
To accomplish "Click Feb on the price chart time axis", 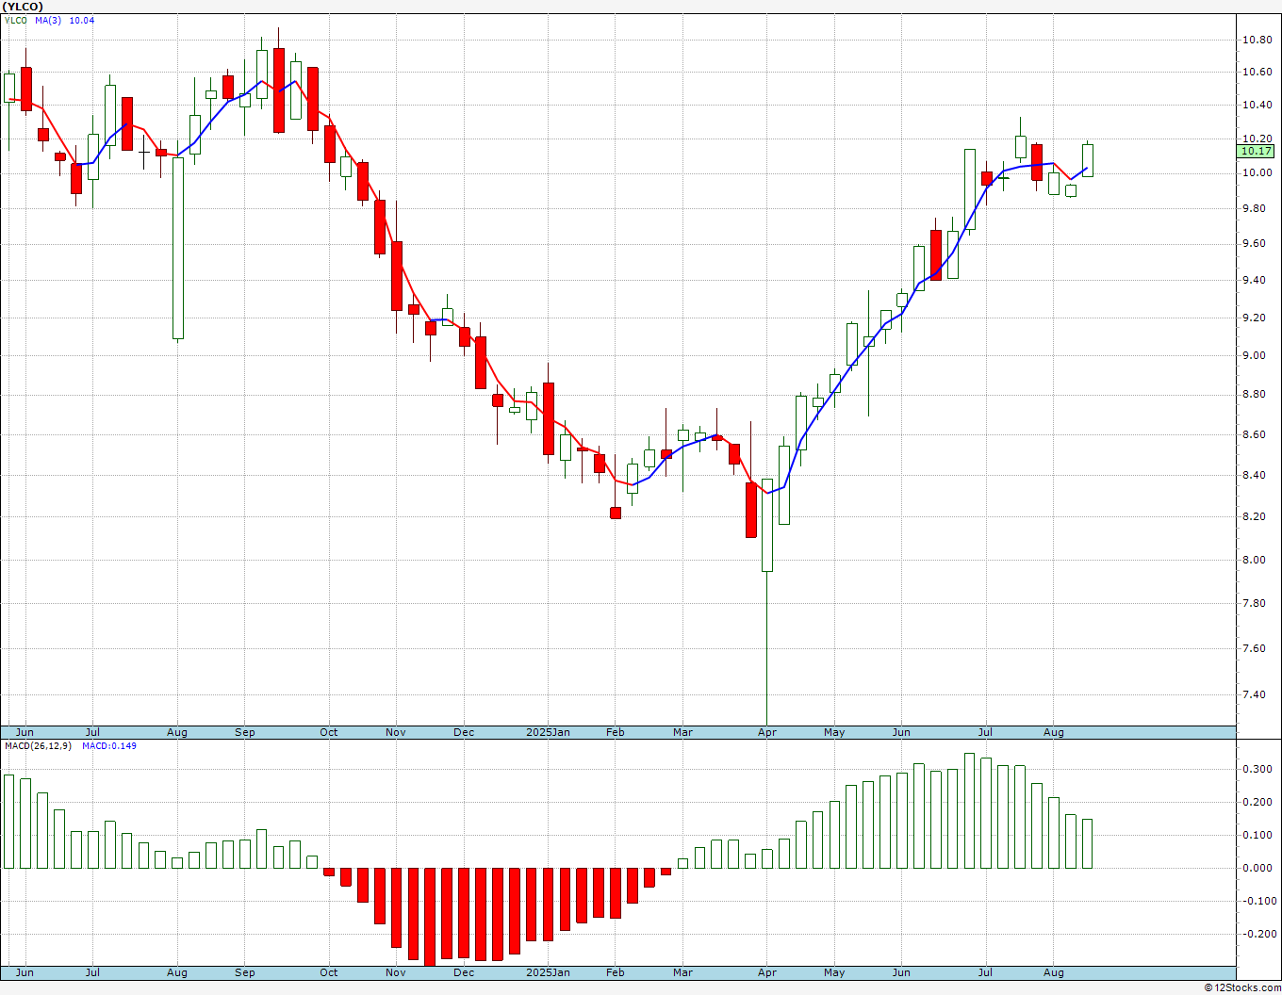I will (x=616, y=732).
